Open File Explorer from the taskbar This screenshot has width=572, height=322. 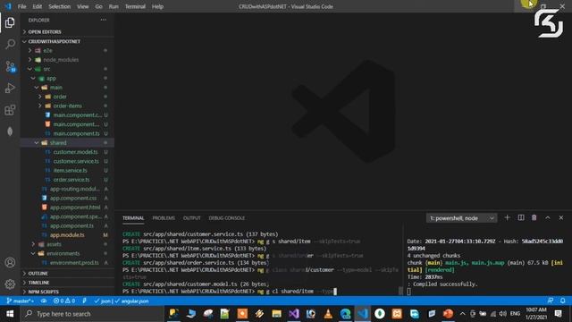click(276, 314)
